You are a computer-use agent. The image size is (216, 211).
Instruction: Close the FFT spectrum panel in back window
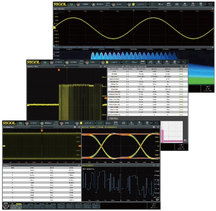[x=213, y=47]
